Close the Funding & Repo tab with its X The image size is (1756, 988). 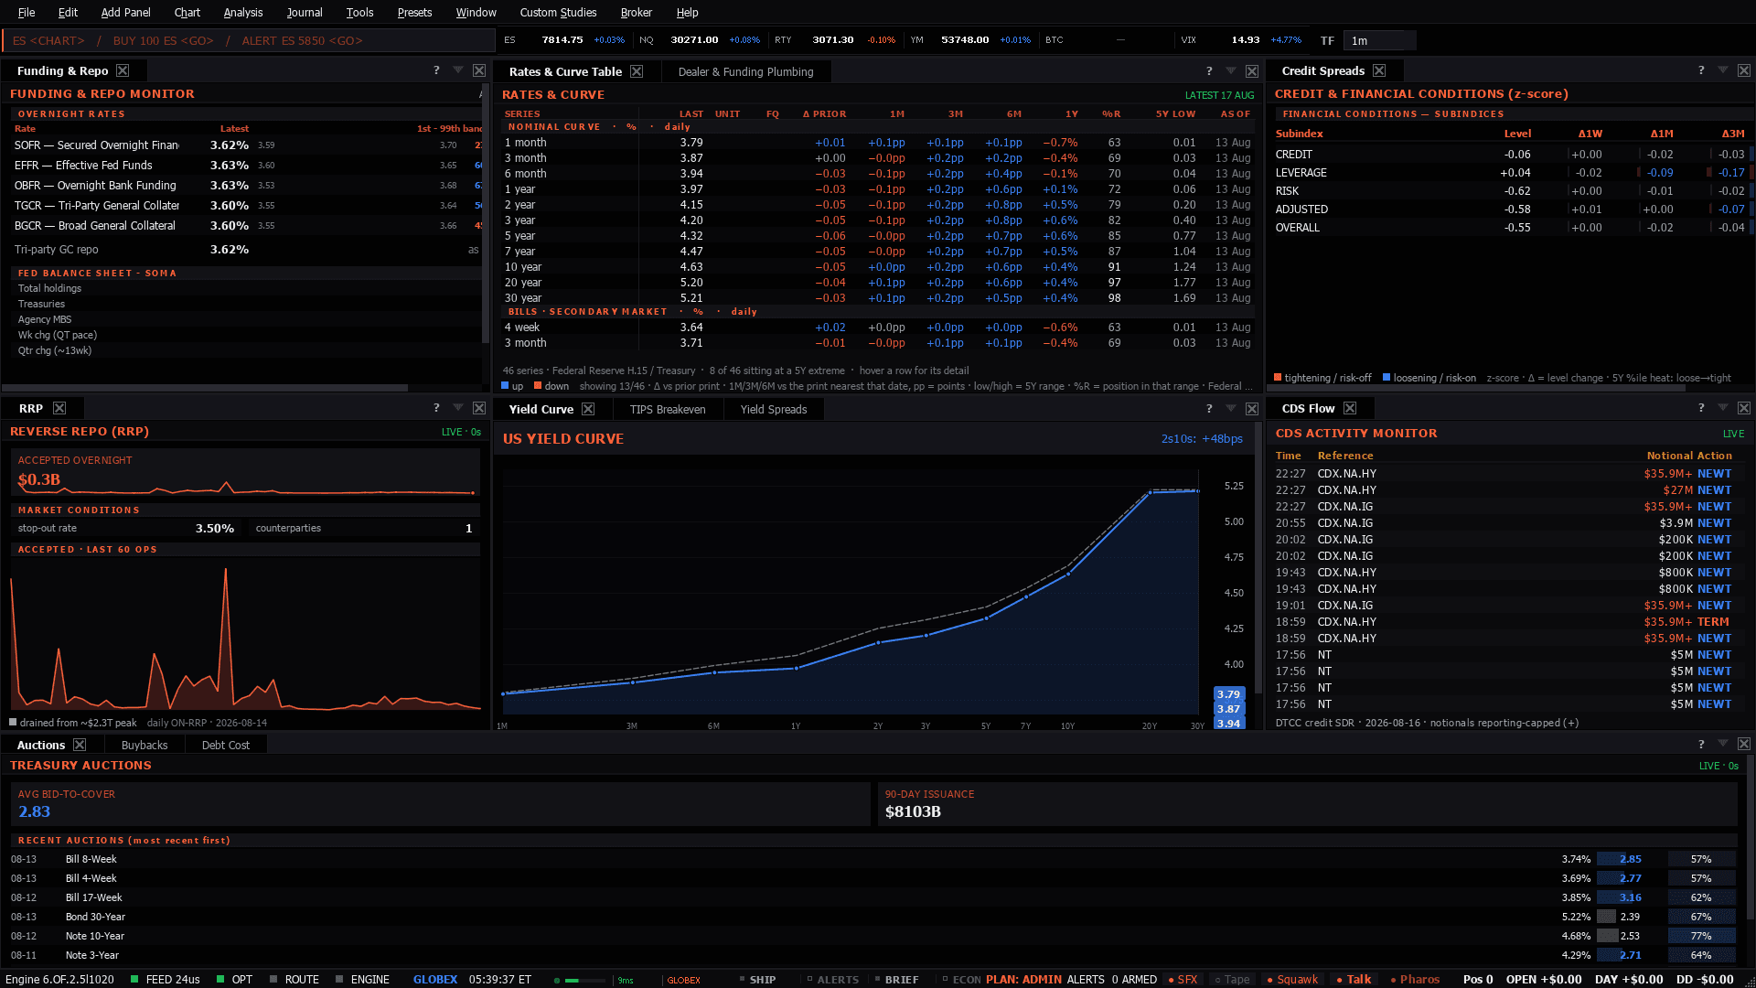(x=123, y=70)
